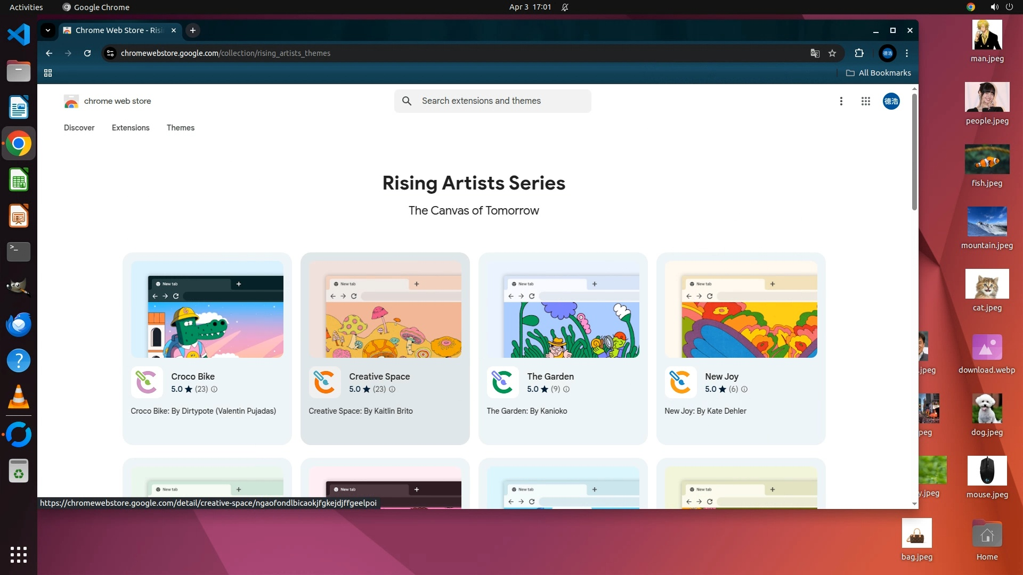Click the site information icon in address bar
The image size is (1023, 575).
point(110,53)
